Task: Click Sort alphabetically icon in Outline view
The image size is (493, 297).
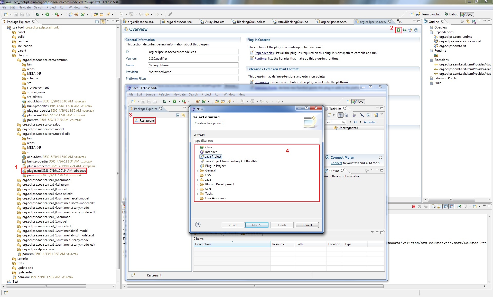Action: tap(474, 22)
